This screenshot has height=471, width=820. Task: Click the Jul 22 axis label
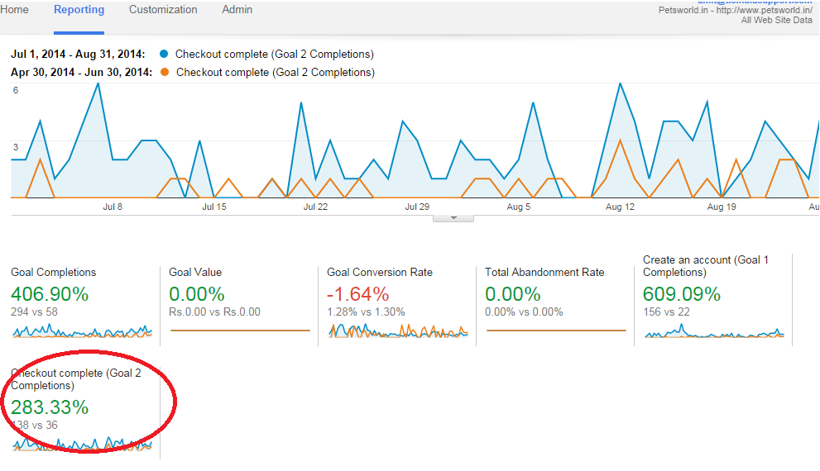coord(315,207)
